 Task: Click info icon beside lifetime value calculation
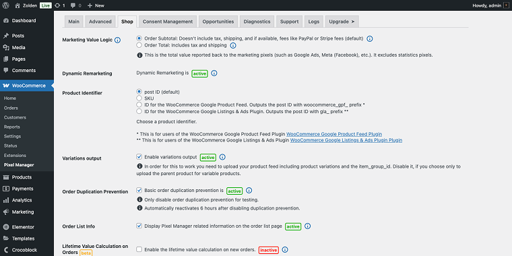click(x=285, y=250)
